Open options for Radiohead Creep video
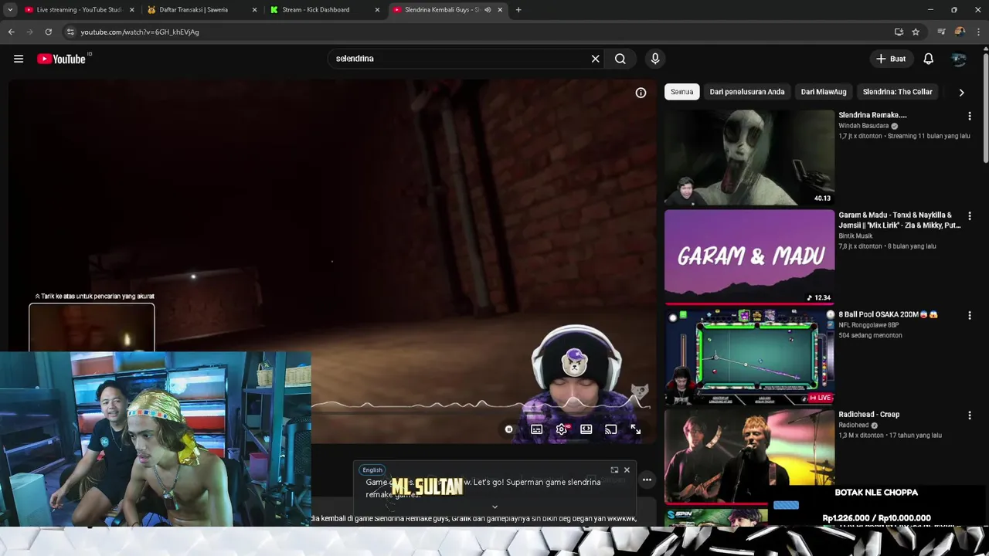 click(x=970, y=415)
